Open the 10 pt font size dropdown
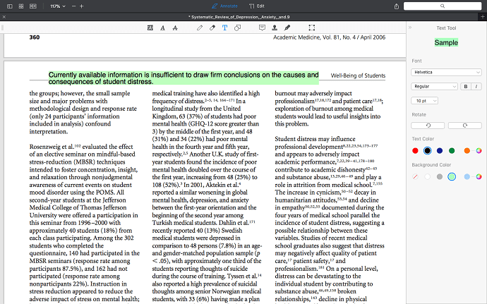The height and width of the screenshot is (304, 487). (x=424, y=101)
